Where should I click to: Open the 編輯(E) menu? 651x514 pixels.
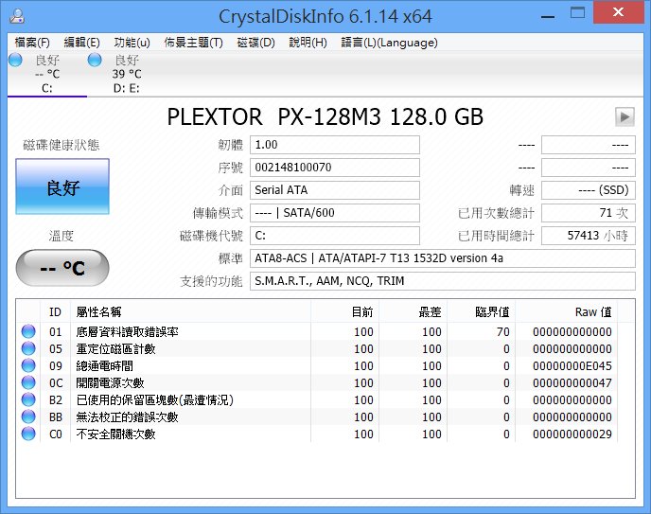[x=81, y=43]
